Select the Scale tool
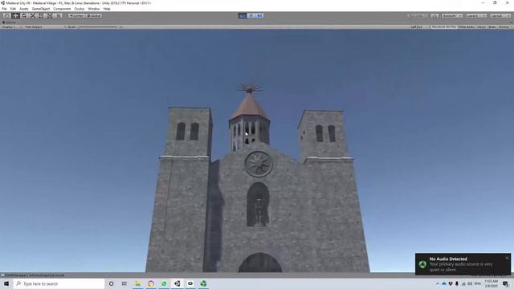514x289 pixels. coord(32,16)
